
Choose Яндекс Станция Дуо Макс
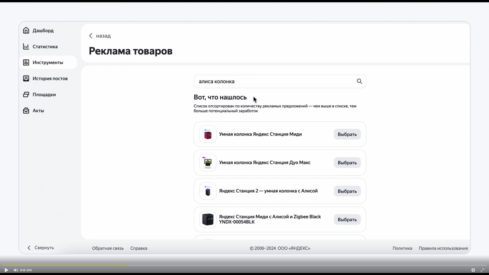pos(347,163)
